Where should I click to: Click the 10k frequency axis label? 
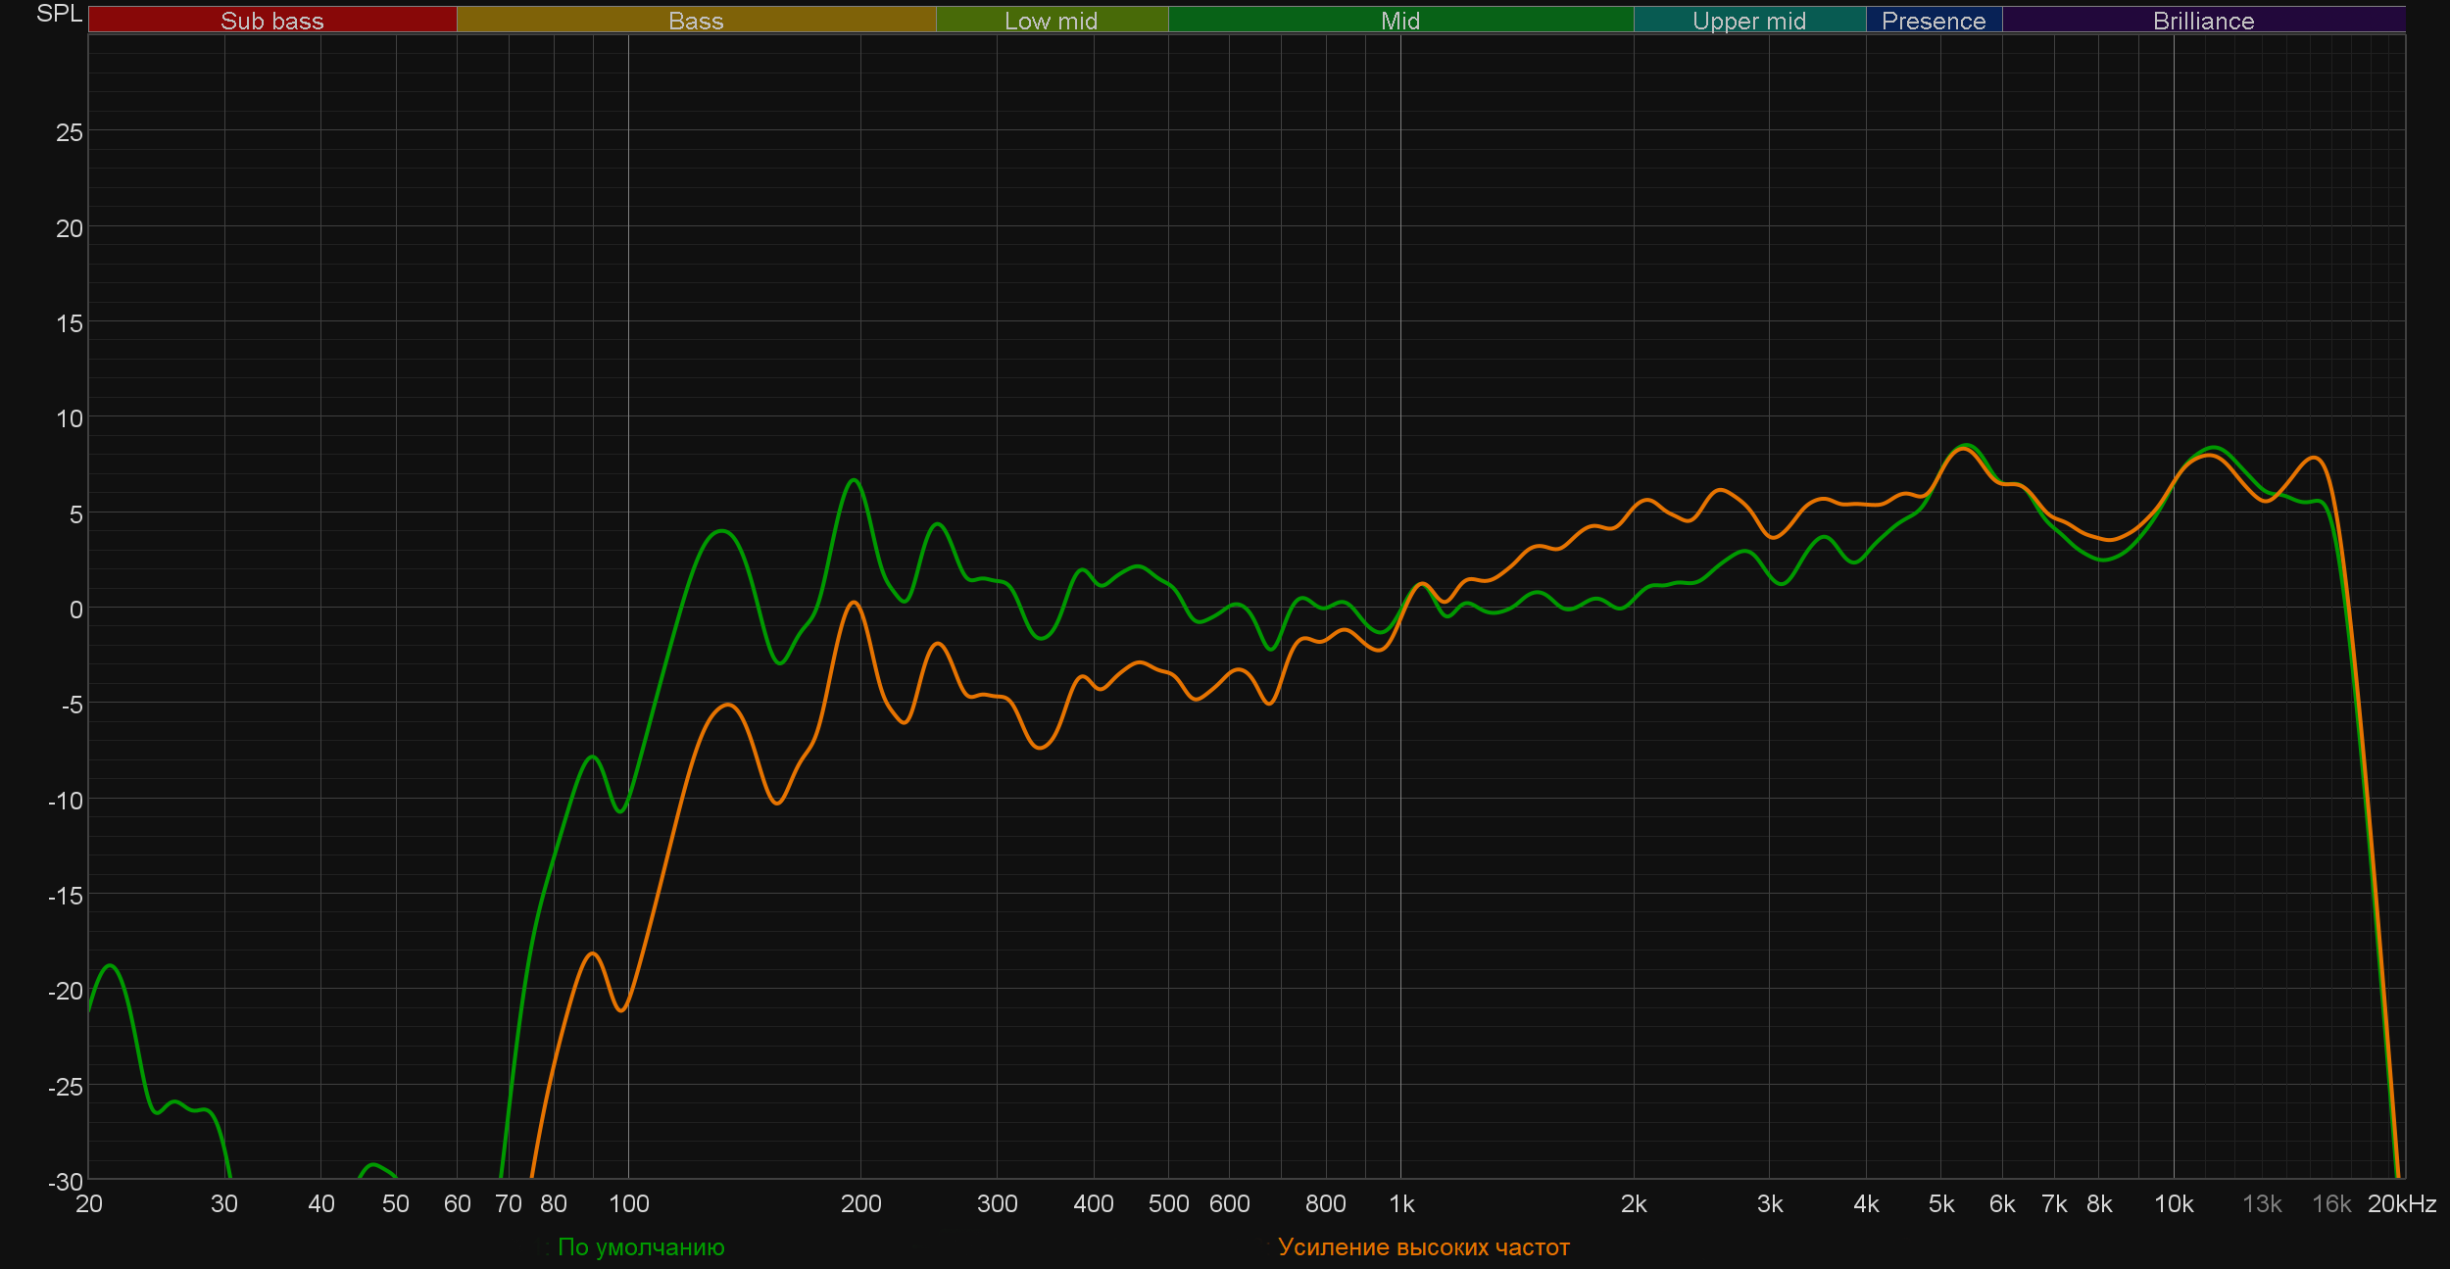point(2173,1203)
